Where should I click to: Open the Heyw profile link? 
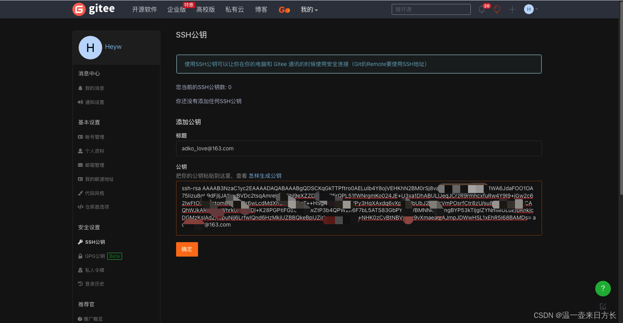pos(113,46)
